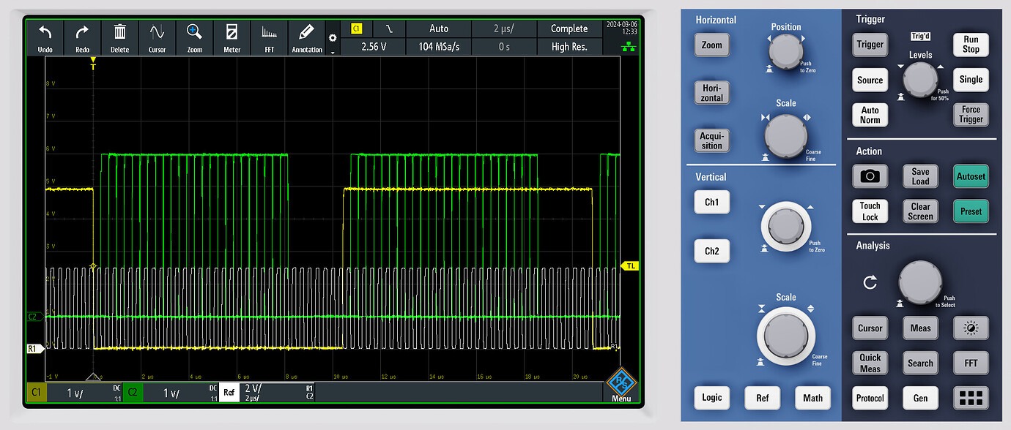This screenshot has width=1011, height=430.
Task: Click the apps grid button
Action: click(x=970, y=398)
